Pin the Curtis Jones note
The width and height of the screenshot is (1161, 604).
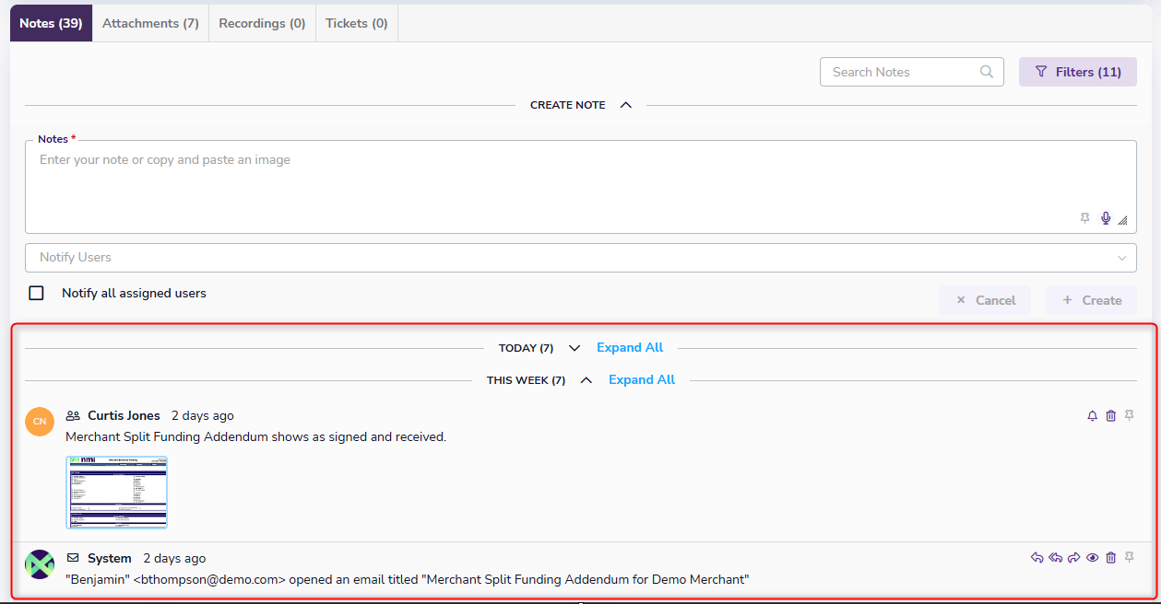[1130, 416]
